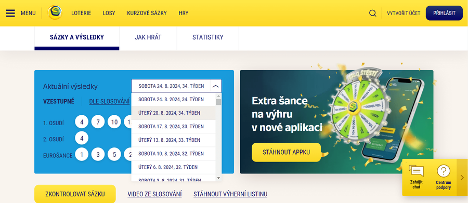Select ÚTERÝ 20. 8. 2024 option

point(173,113)
